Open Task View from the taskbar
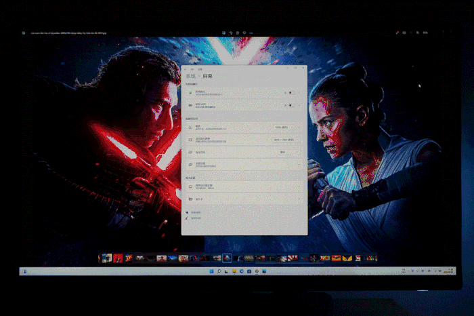The image size is (474, 316). (226, 271)
